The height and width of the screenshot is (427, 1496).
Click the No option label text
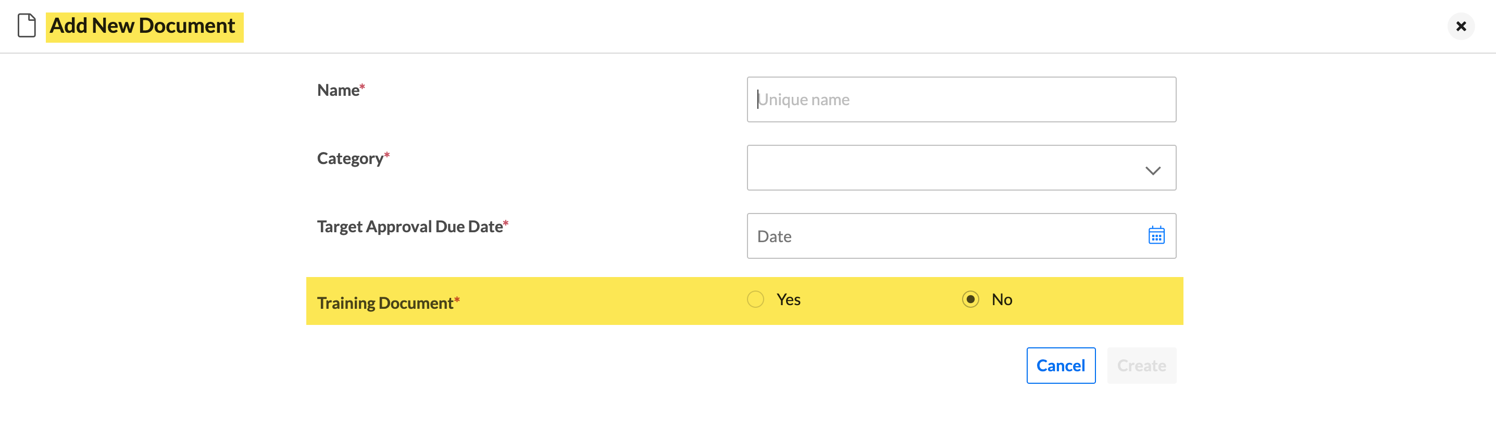point(1002,300)
